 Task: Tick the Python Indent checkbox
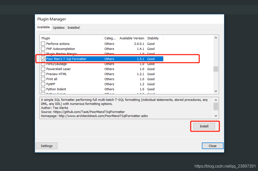[43, 89]
